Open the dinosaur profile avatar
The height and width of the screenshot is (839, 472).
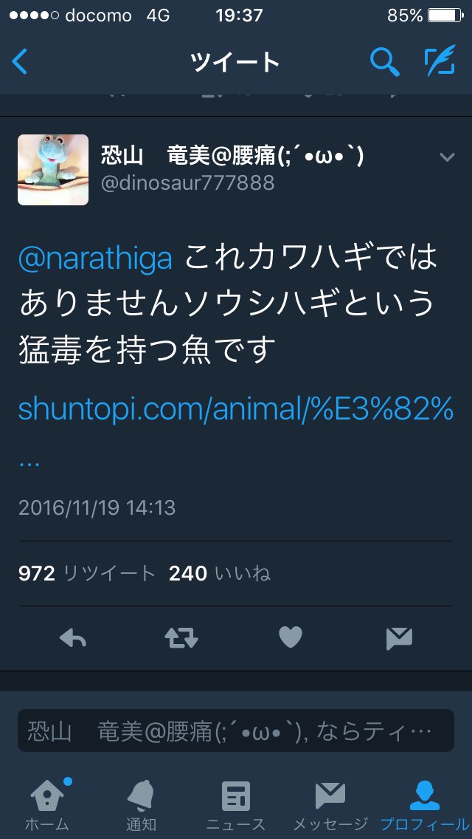pos(53,170)
